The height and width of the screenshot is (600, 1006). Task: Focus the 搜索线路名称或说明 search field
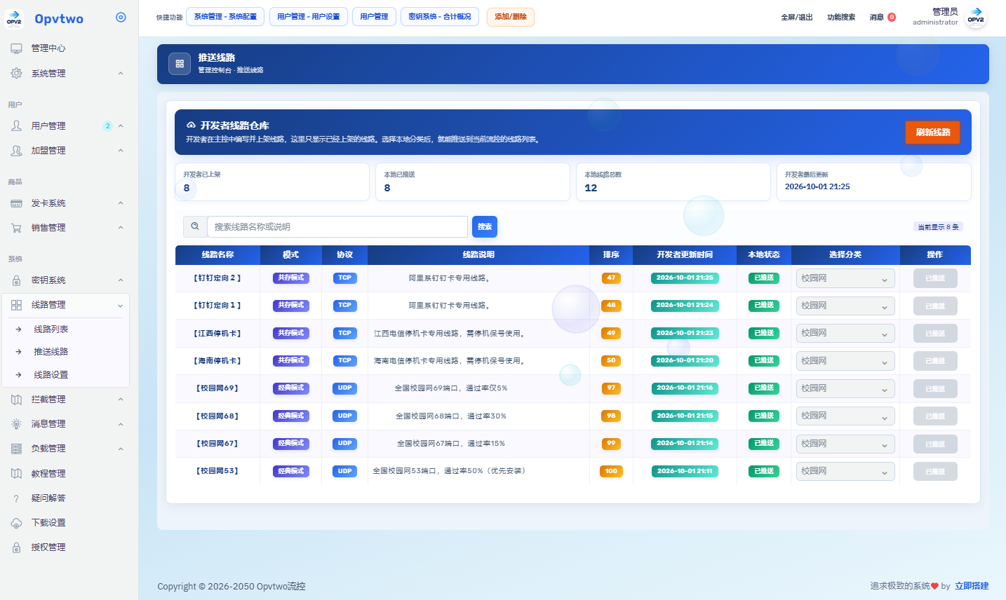[x=337, y=226]
